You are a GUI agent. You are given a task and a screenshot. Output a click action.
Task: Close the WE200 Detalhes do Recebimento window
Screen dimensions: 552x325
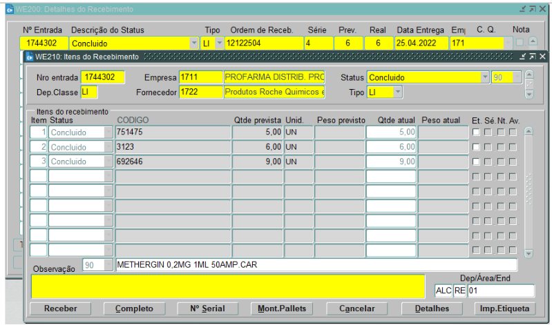[x=542, y=9]
